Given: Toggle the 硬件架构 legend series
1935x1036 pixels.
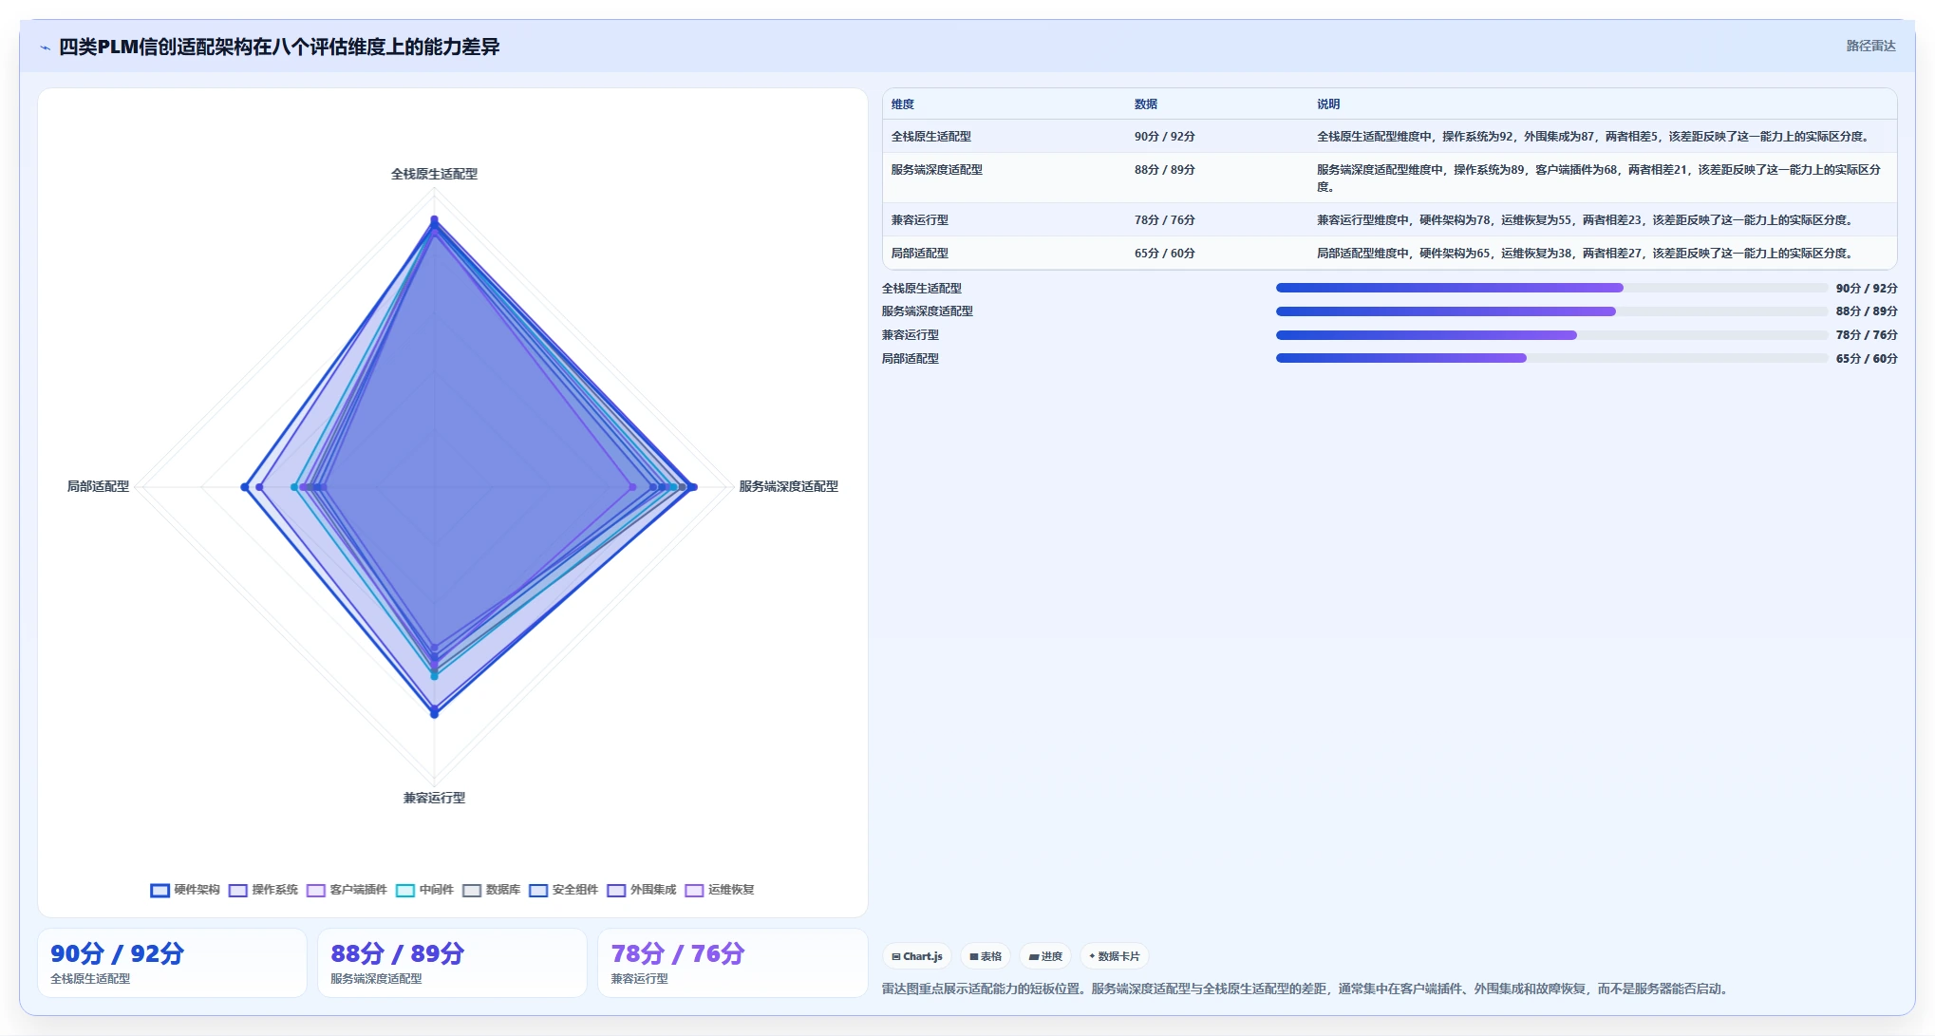Looking at the screenshot, I should pyautogui.click(x=185, y=890).
